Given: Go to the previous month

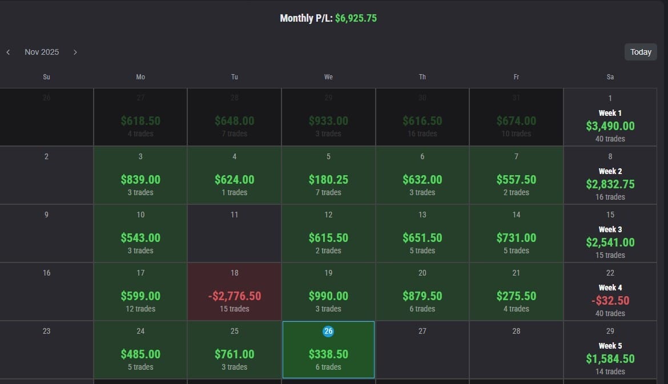Looking at the screenshot, I should pyautogui.click(x=8, y=52).
